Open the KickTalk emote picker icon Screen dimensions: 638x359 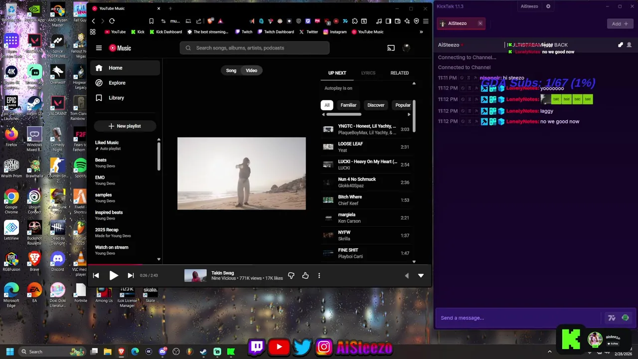(625, 318)
